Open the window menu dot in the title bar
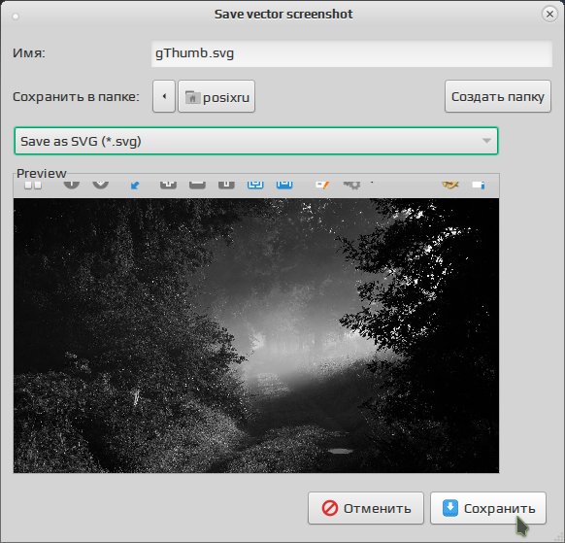 click(16, 17)
